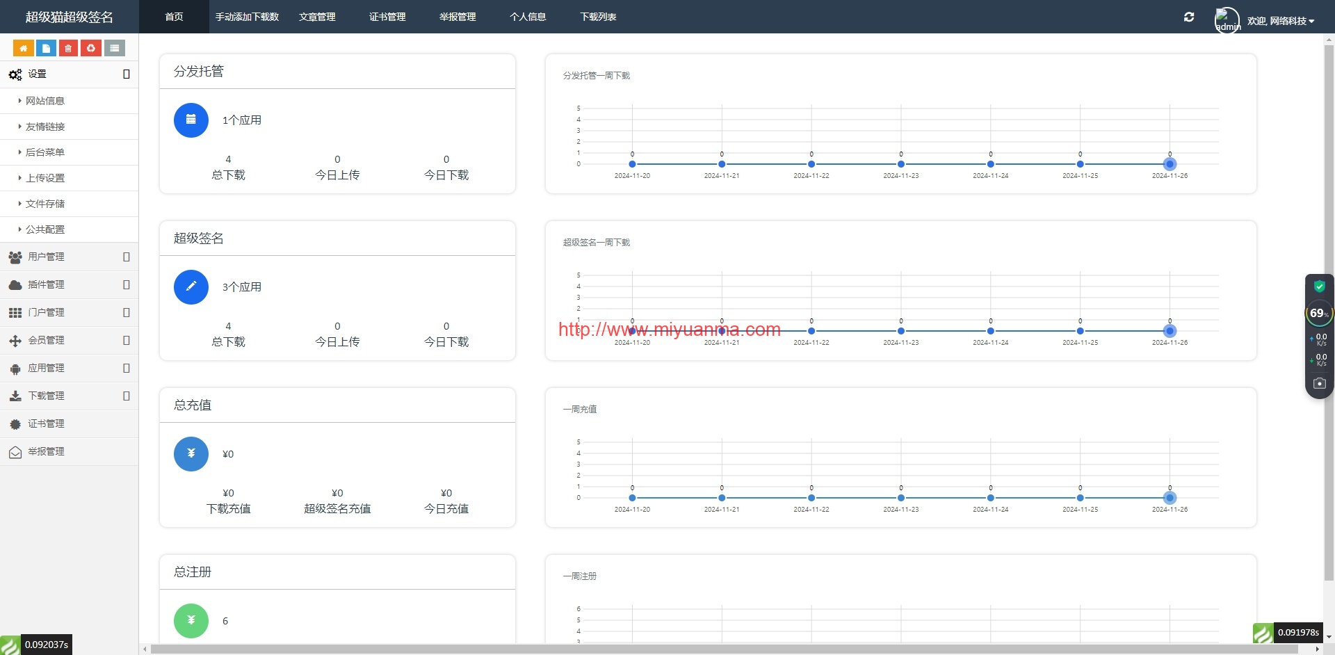The width and height of the screenshot is (1335, 655).
Task: Open 下载列表 in top navigation
Action: (x=598, y=17)
